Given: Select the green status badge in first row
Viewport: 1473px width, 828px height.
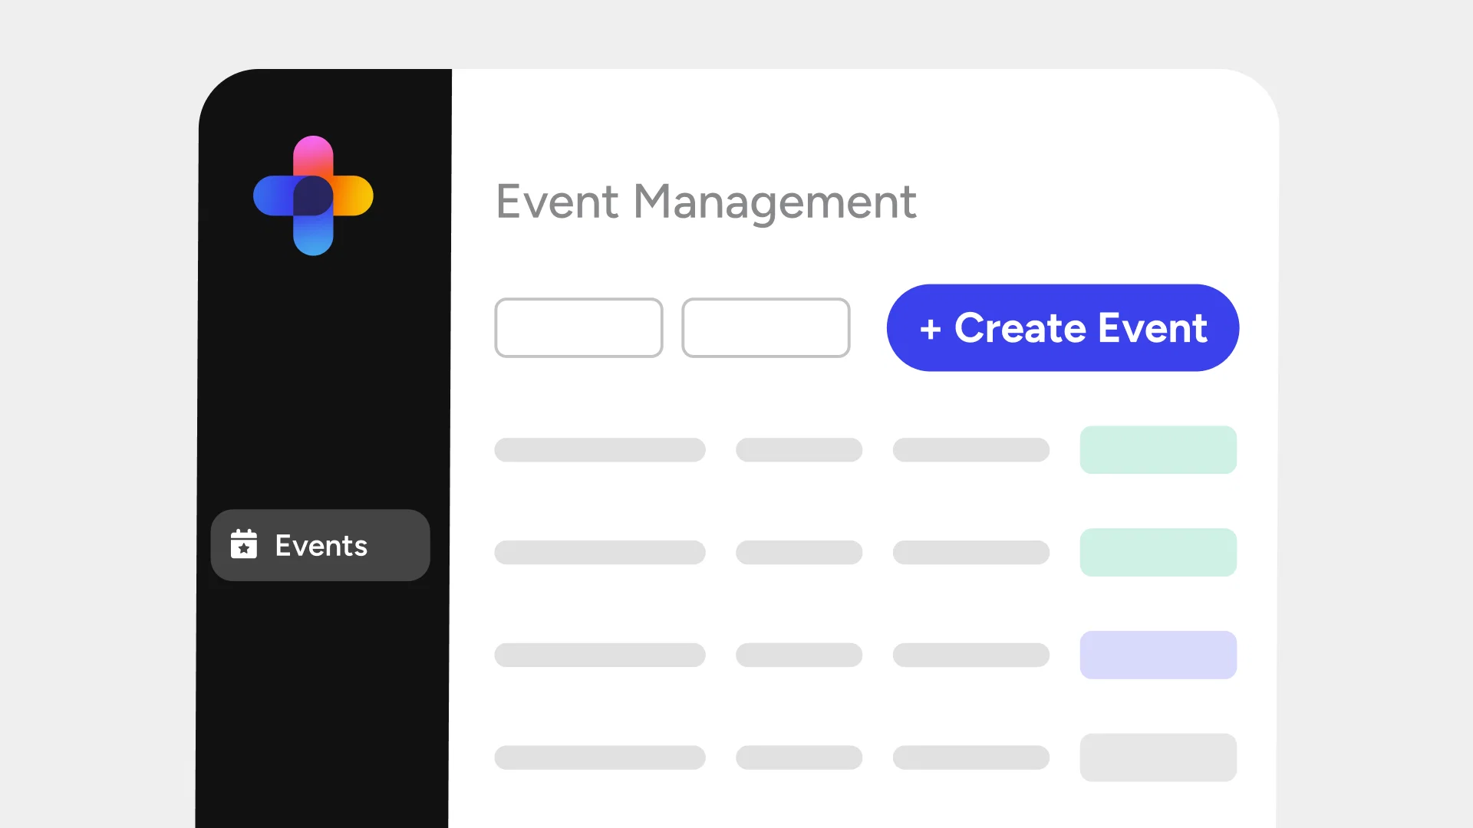Looking at the screenshot, I should click(x=1158, y=450).
